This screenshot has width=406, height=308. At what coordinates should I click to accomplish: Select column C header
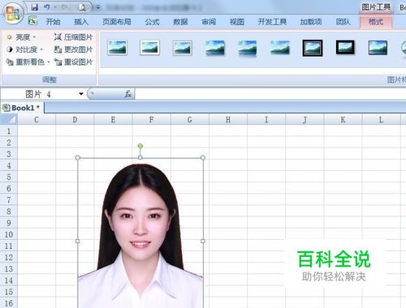point(37,119)
